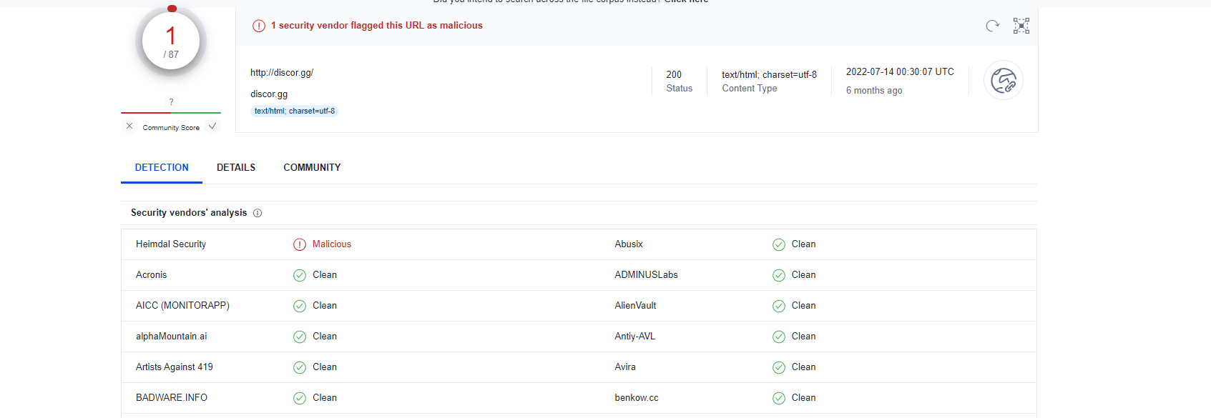The image size is (1211, 418).
Task: Click Security vendors' analysis heading
Action: pyautogui.click(x=189, y=213)
